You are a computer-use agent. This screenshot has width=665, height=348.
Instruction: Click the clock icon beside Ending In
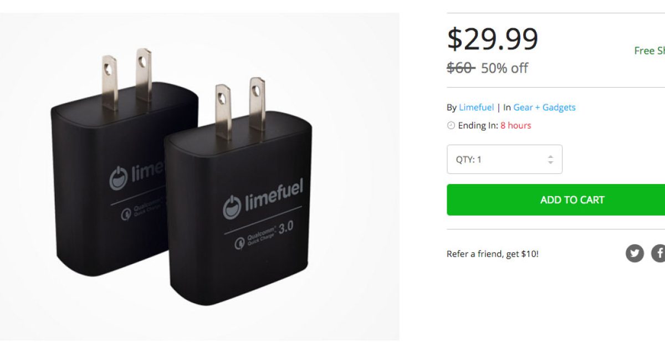[x=451, y=126]
